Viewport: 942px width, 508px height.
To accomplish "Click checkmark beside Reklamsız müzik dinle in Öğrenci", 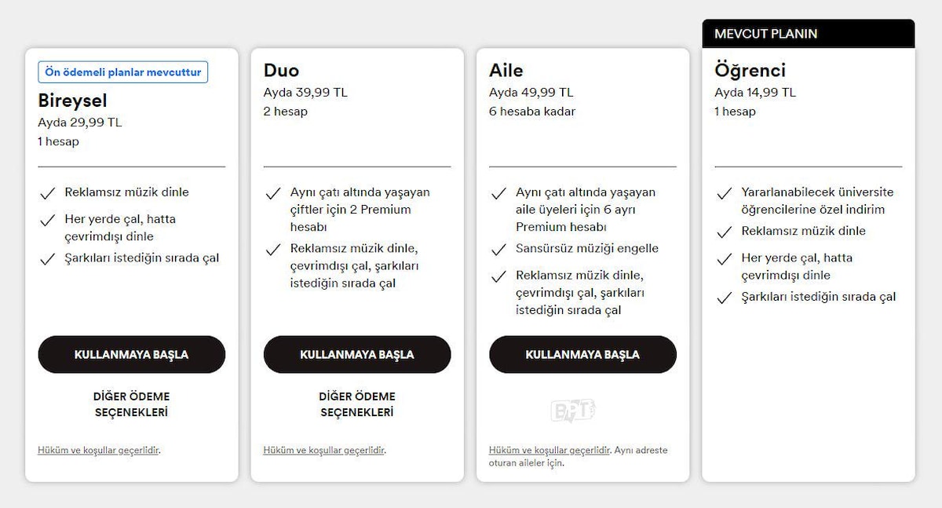I will 724,232.
